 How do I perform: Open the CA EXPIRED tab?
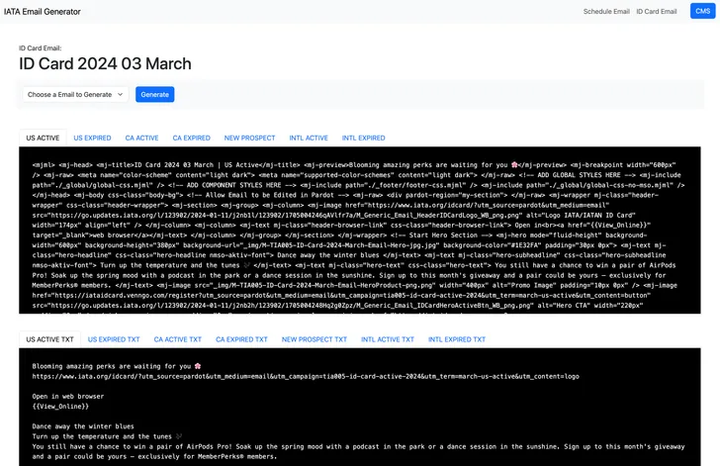point(192,138)
